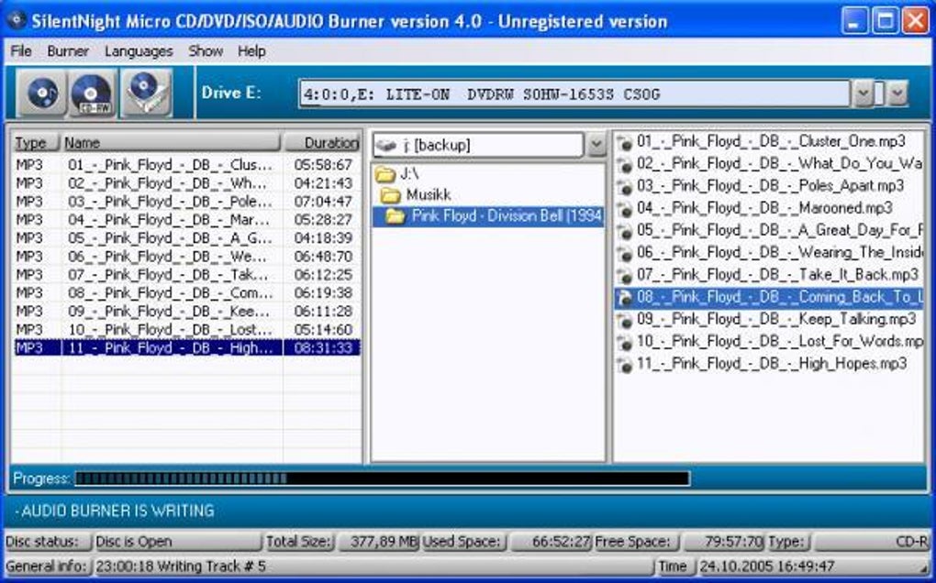Click the CD-RW erase disc icon
Viewport: 936px width, 583px height.
(x=93, y=93)
